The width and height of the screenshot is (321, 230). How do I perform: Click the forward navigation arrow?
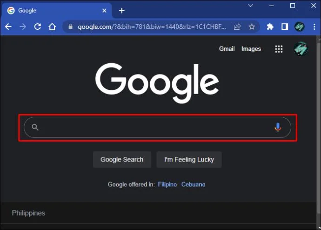coord(23,27)
